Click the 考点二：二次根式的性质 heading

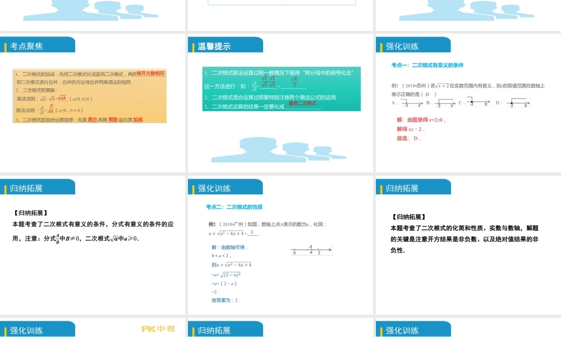click(x=234, y=207)
